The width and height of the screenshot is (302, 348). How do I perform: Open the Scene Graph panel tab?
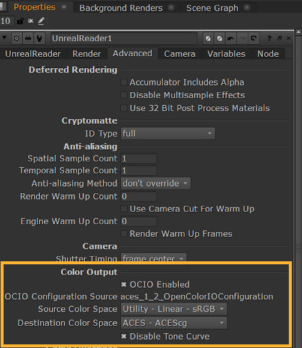[212, 8]
